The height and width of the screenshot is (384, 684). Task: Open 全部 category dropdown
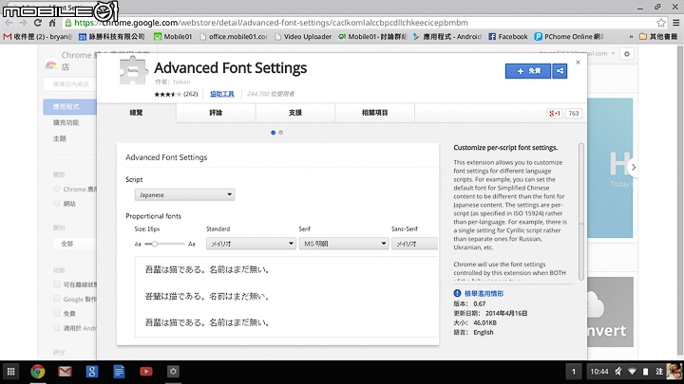click(x=75, y=244)
